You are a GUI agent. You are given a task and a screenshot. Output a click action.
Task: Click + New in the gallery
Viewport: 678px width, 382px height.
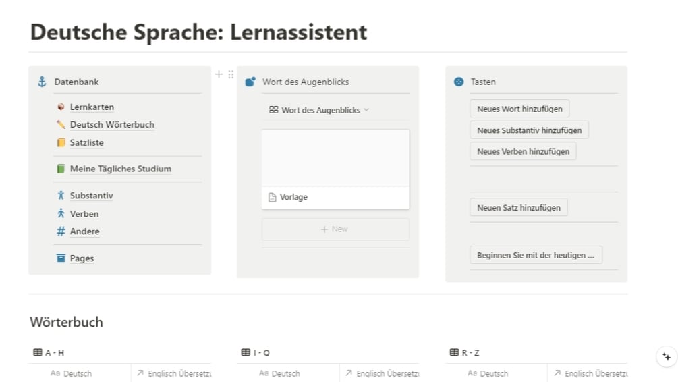tap(335, 229)
